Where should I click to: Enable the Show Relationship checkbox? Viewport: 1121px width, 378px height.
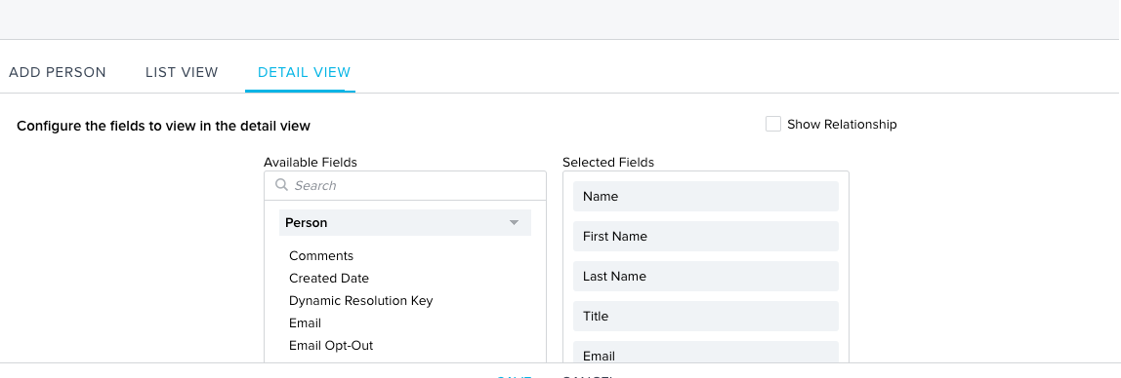pos(772,124)
